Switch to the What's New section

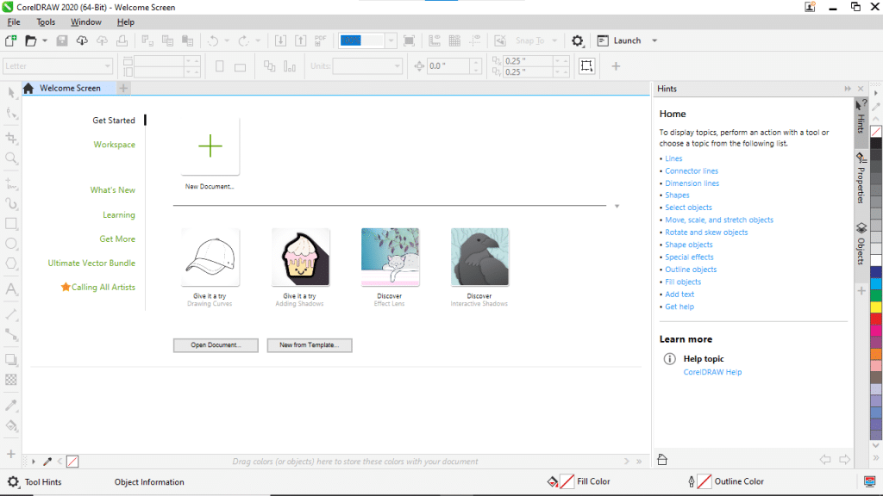click(x=113, y=190)
